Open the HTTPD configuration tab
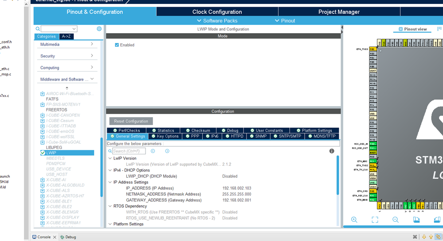Screen dimensions: 443x241 point(234,136)
